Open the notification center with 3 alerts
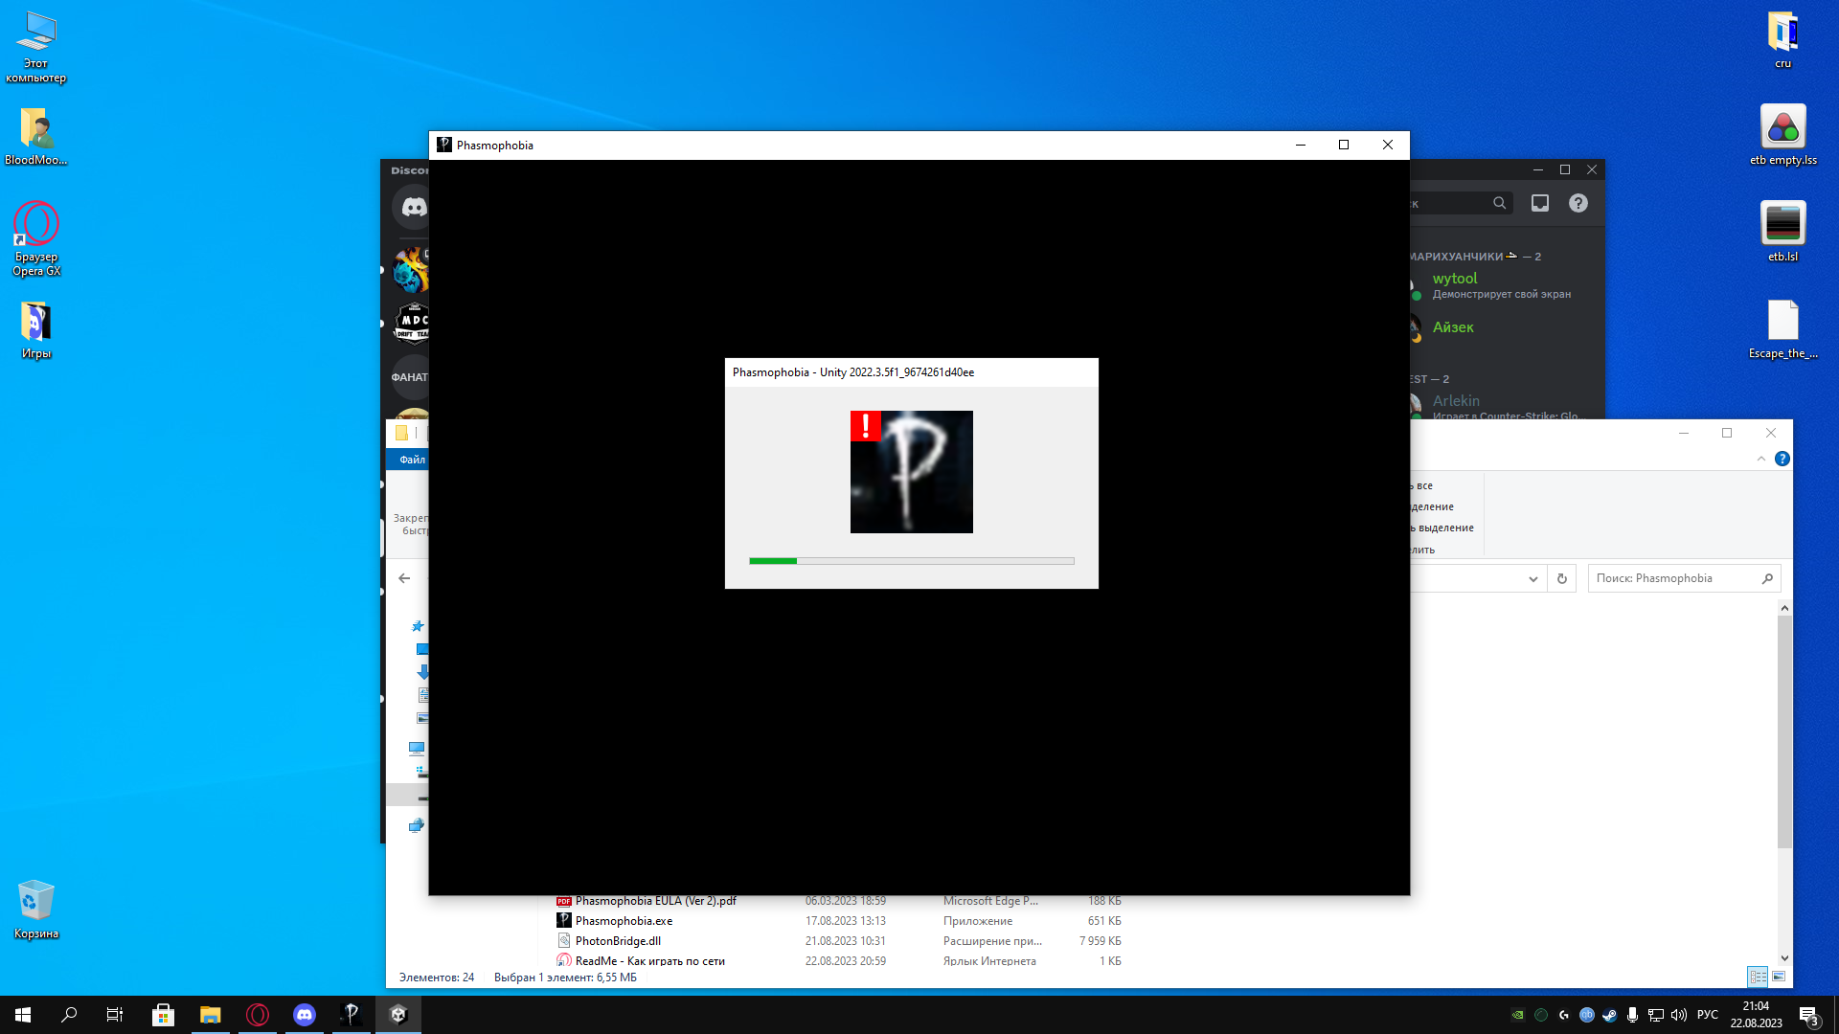This screenshot has width=1839, height=1034. point(1809,1016)
